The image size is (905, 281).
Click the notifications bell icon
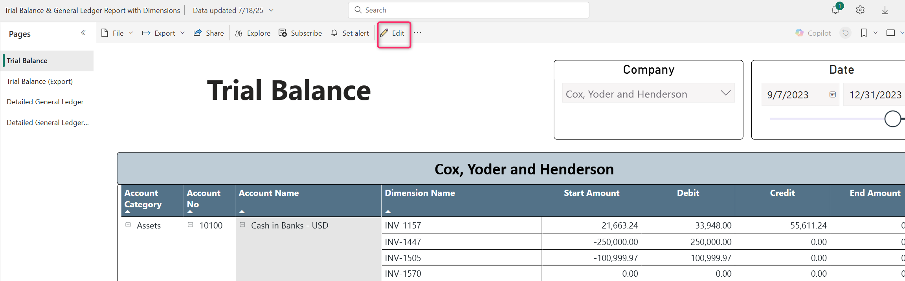point(835,10)
